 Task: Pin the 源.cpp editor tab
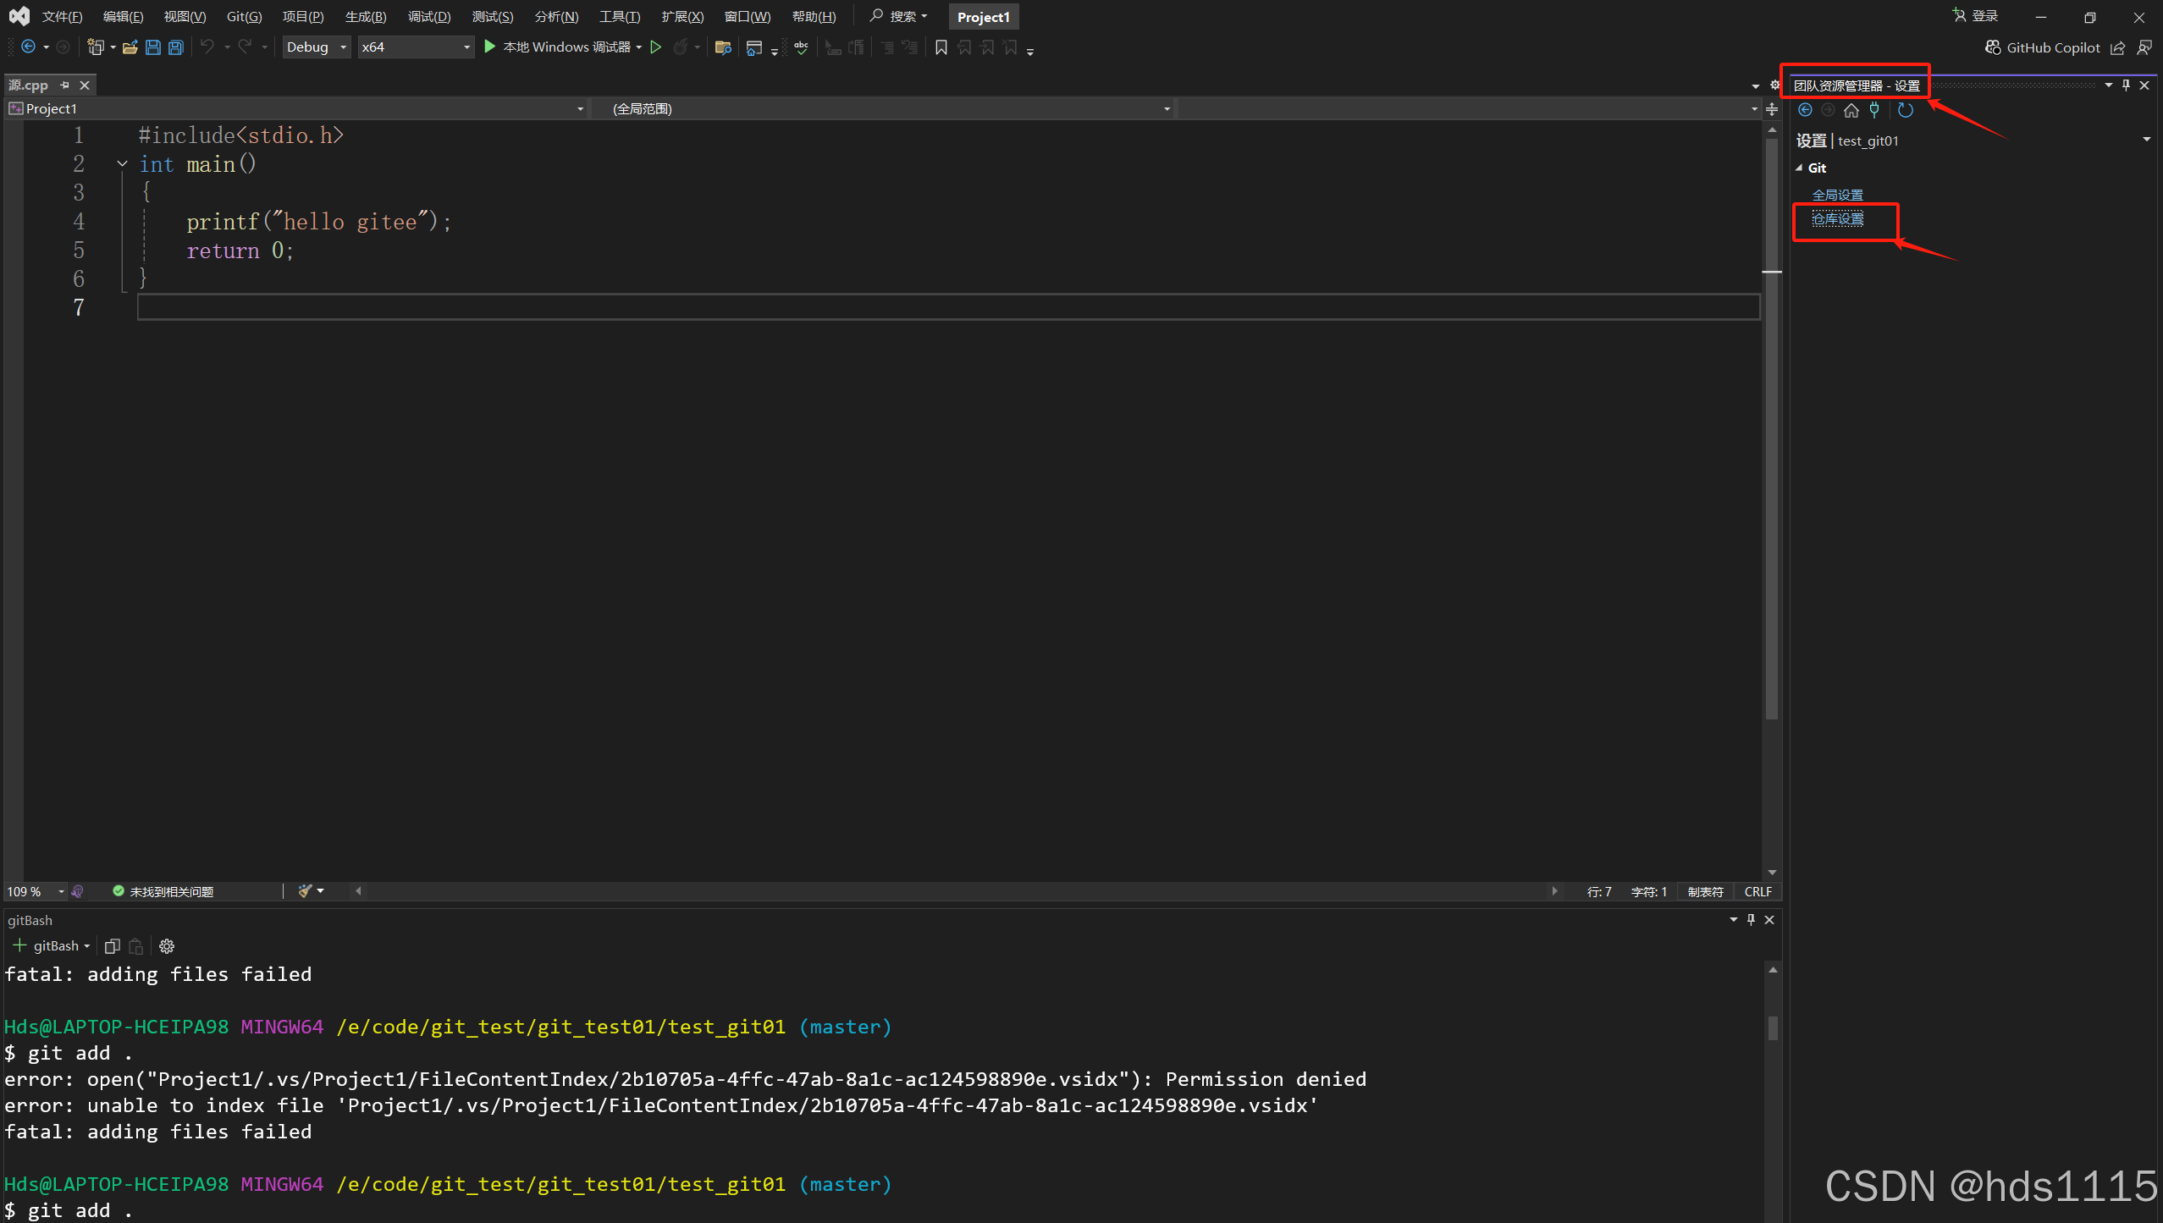point(63,85)
